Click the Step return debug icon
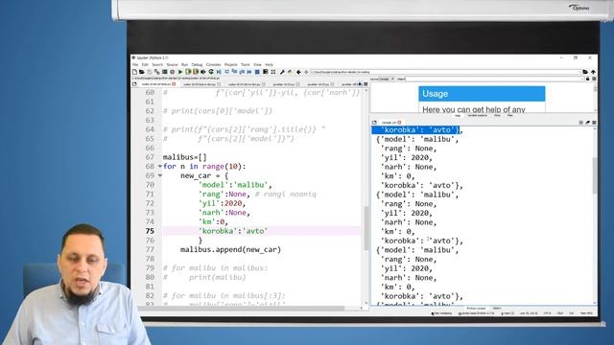The width and height of the screenshot is (614, 345). click(242, 72)
